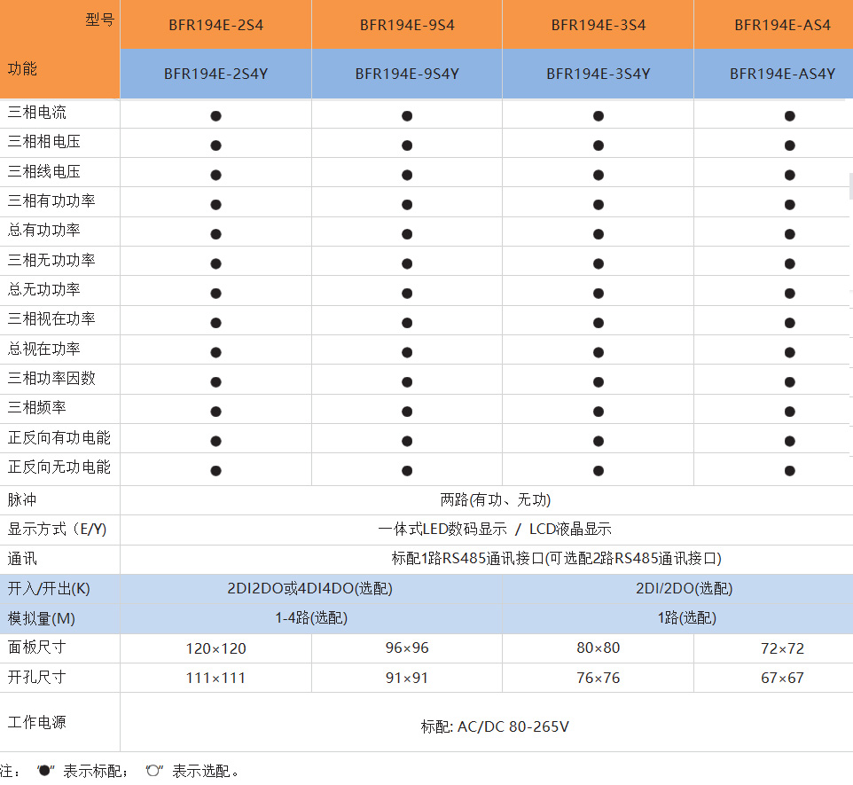The width and height of the screenshot is (853, 785).
Task: Click the 2DI2DO或4DI4DO(选配) cell
Action: click(310, 589)
